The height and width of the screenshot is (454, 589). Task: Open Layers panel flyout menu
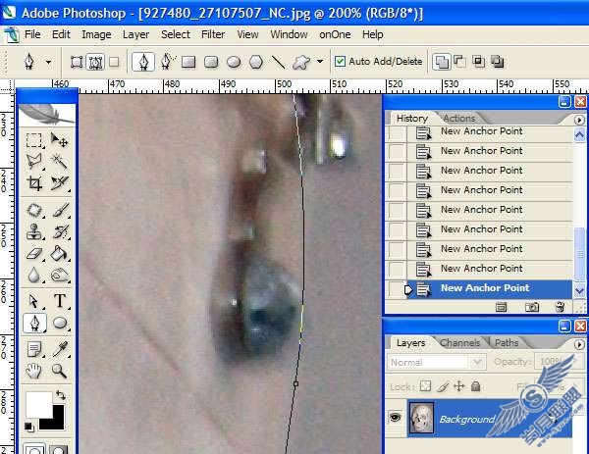(x=579, y=344)
